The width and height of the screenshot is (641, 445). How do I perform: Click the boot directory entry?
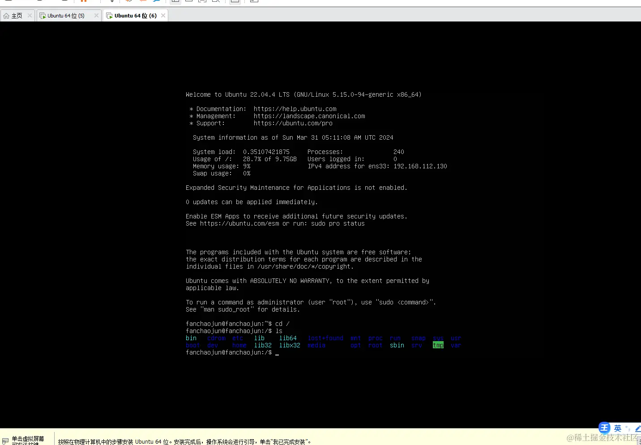click(x=193, y=345)
